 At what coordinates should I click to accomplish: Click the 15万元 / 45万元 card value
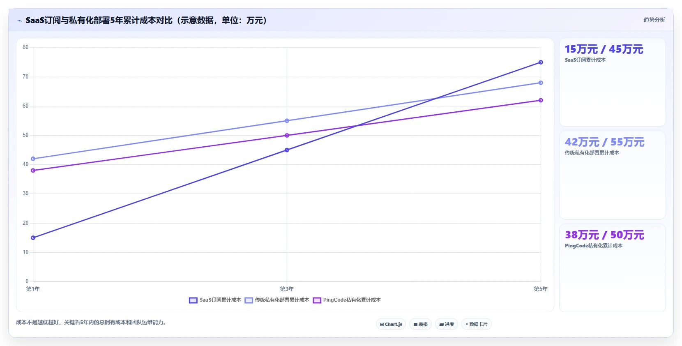604,49
